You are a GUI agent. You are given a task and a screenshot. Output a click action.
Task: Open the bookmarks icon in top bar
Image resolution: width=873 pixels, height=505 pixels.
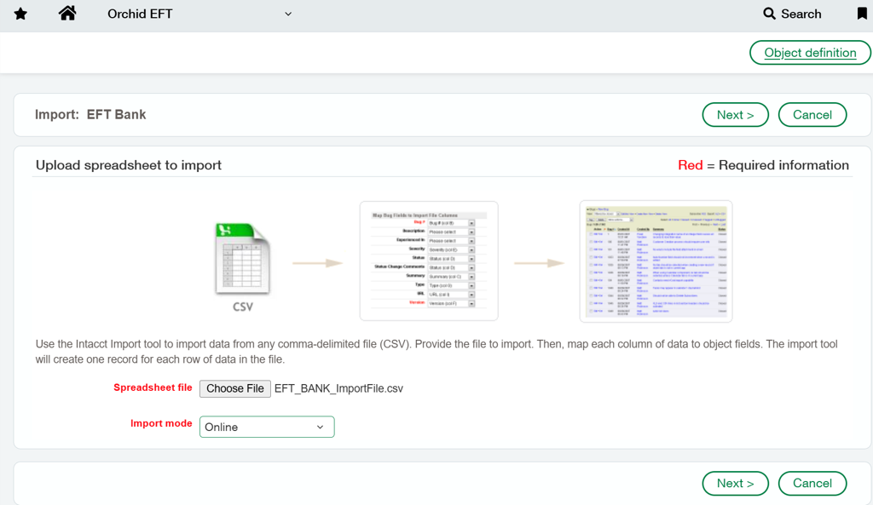coord(862,14)
